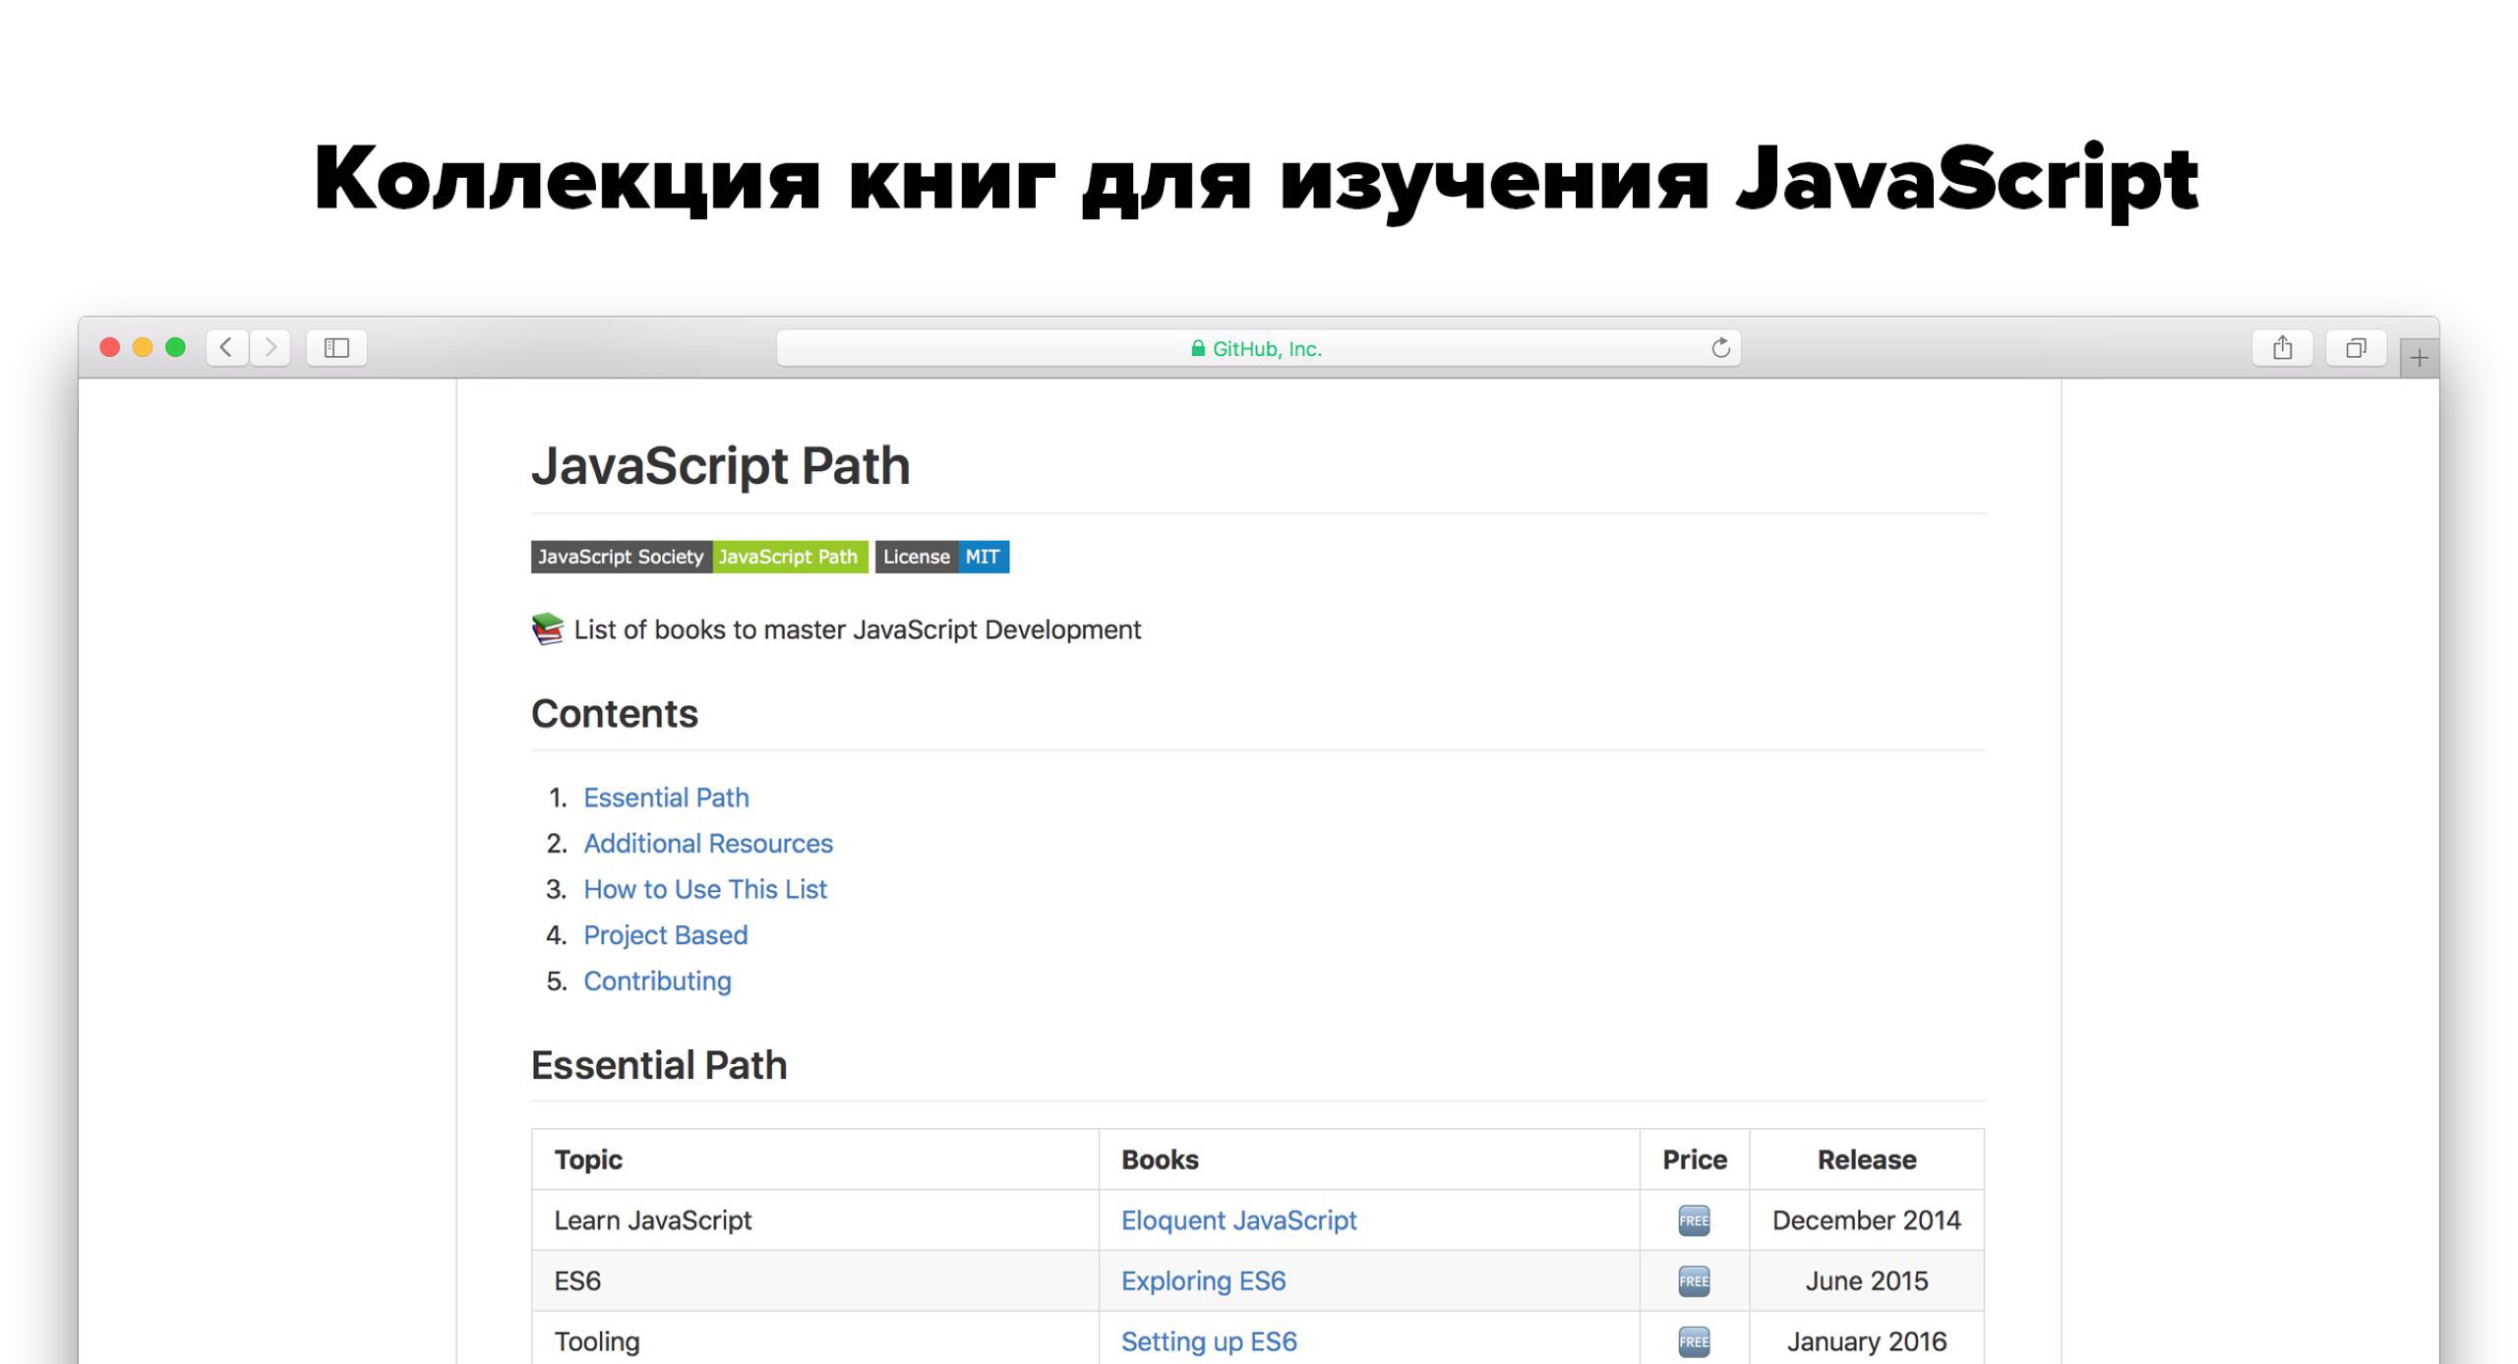Close the Safari window with red button
The image size is (2518, 1364).
point(110,347)
